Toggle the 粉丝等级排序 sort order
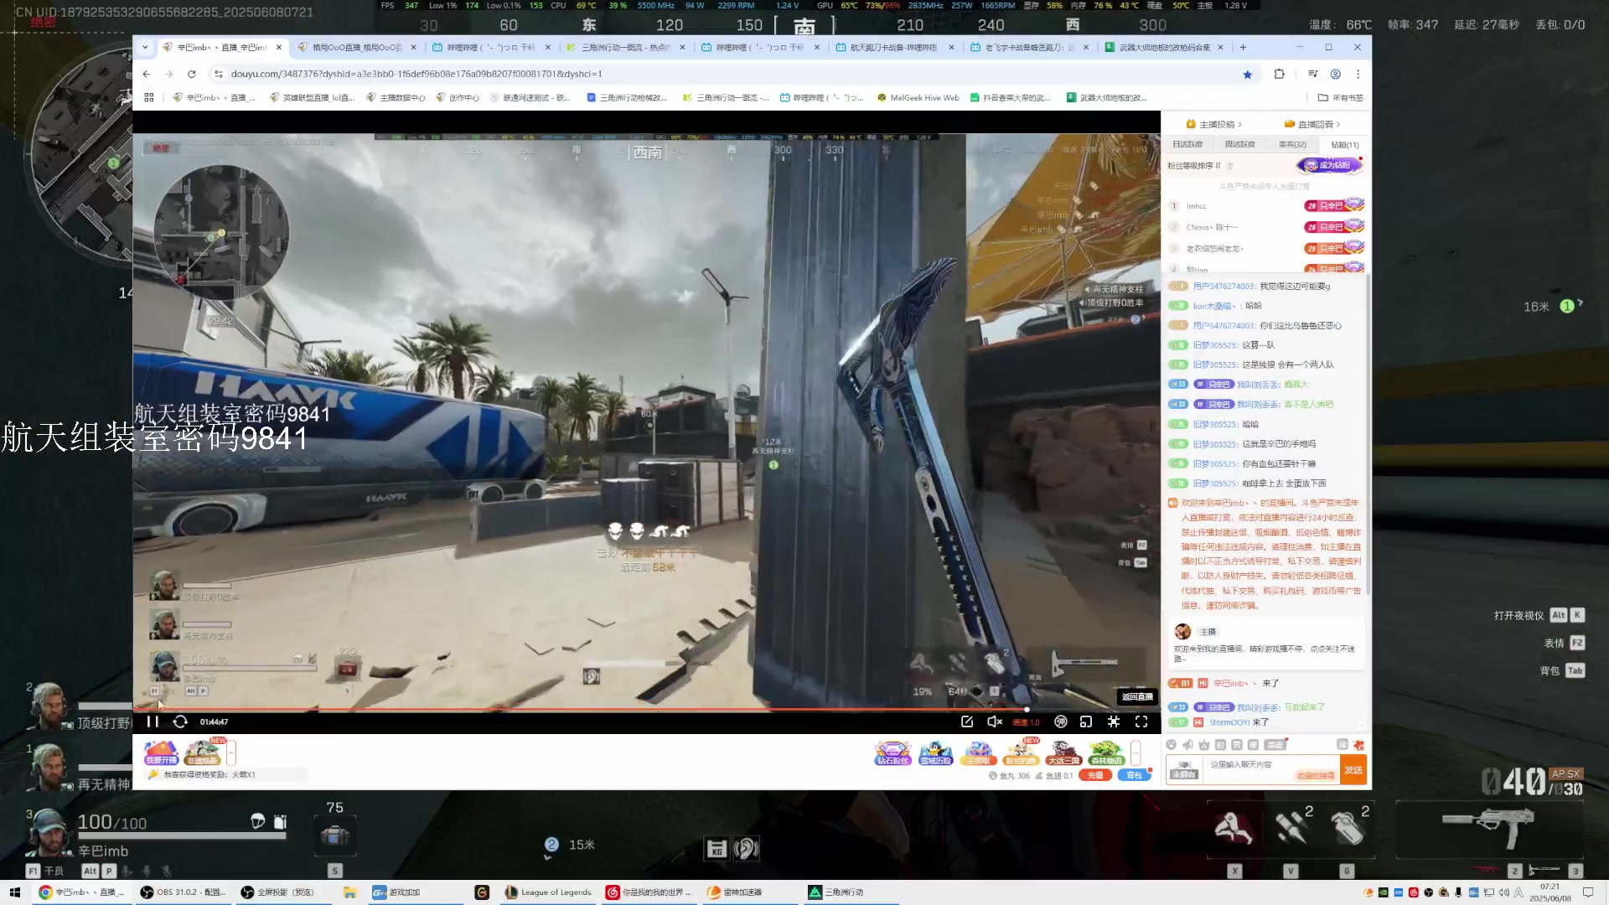 coord(1194,166)
